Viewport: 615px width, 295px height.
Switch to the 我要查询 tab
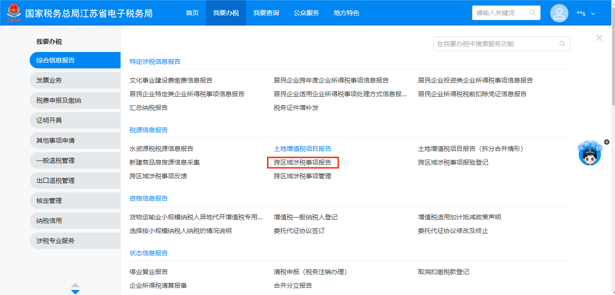point(266,13)
